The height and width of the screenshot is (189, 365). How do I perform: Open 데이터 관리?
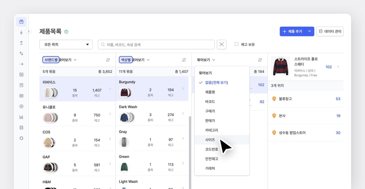coord(330,31)
